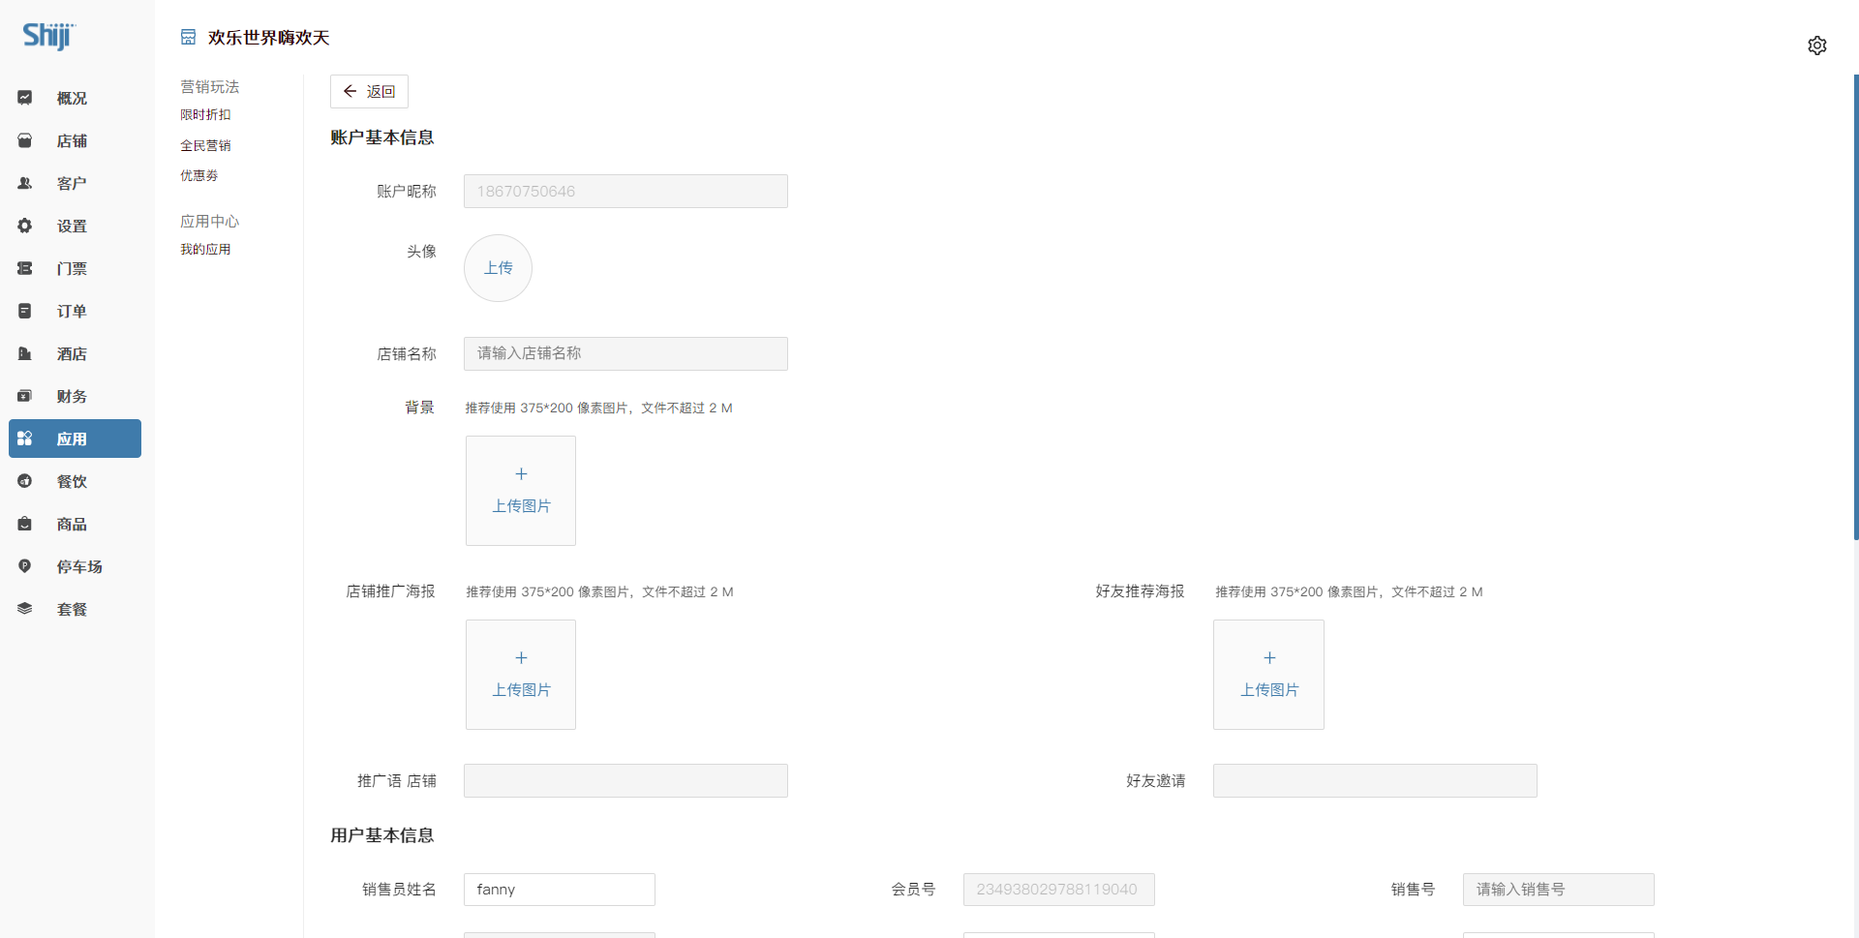
Task: Click the 门票 menu label
Action: coord(72,269)
